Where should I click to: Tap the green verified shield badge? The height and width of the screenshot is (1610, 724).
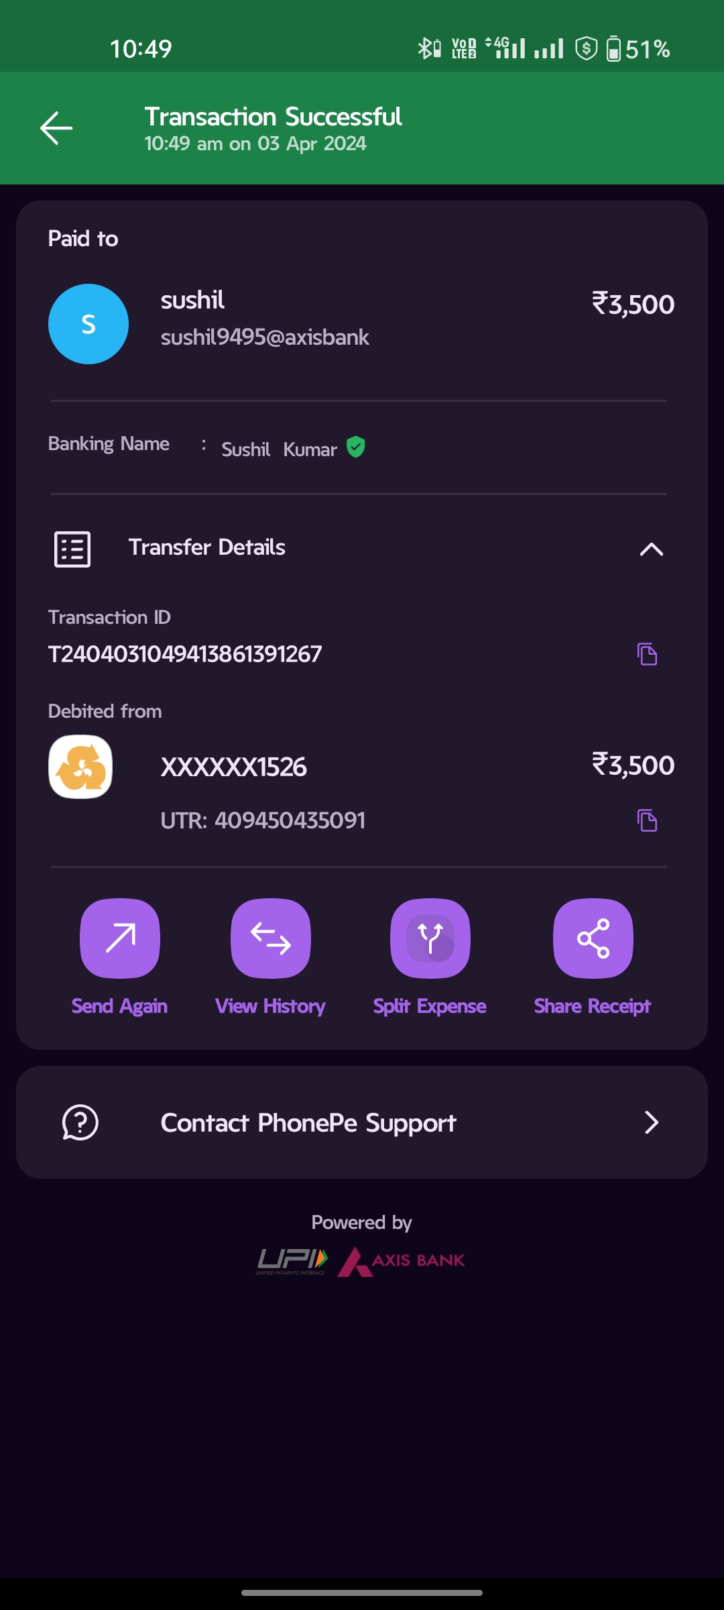tap(356, 447)
